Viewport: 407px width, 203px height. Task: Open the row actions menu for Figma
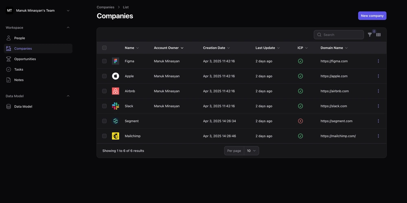pos(378,61)
